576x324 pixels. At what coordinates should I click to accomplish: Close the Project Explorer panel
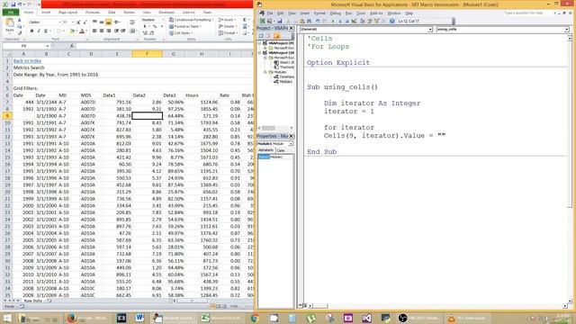coord(291,28)
